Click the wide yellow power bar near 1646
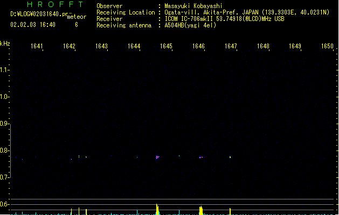The height and width of the screenshot is (215, 339). pyautogui.click(x=201, y=210)
